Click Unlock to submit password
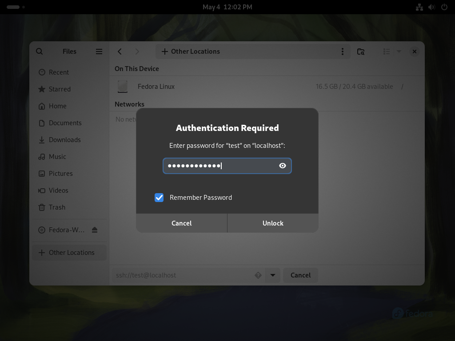The image size is (455, 341). (273, 223)
